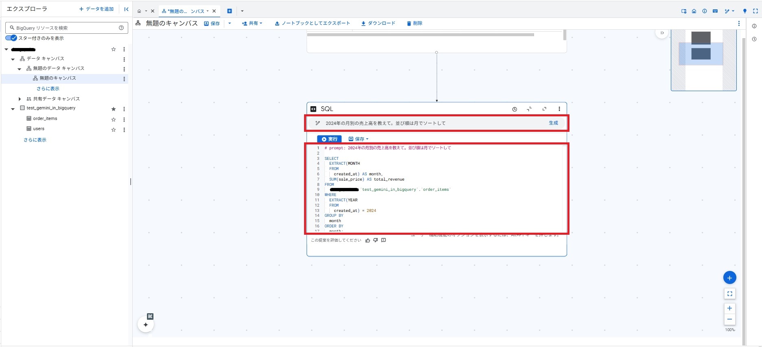Add a new node with blue plus button

tap(729, 278)
